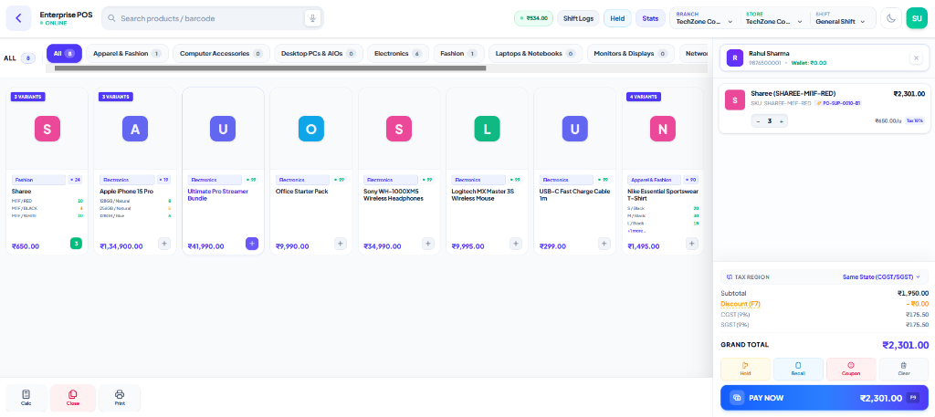Increase Sharee quantity with plus button
The image size is (935, 417).
[782, 121]
